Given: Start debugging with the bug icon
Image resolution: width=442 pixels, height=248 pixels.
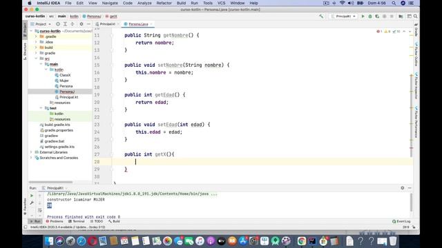Looking at the screenshot, I should 370,17.
